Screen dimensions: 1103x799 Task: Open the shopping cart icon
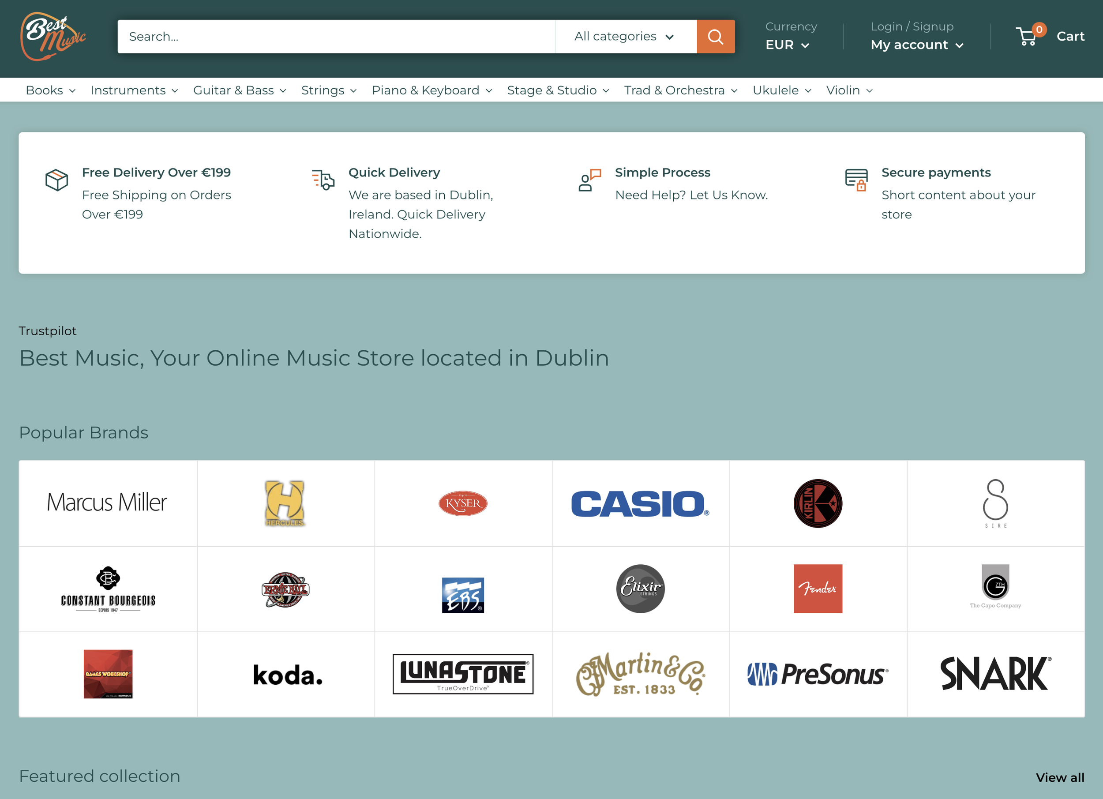[x=1027, y=36]
